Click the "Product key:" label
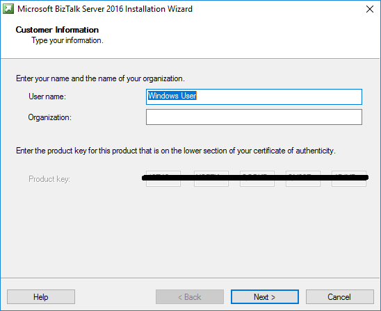The width and height of the screenshot is (381, 311). [49, 179]
